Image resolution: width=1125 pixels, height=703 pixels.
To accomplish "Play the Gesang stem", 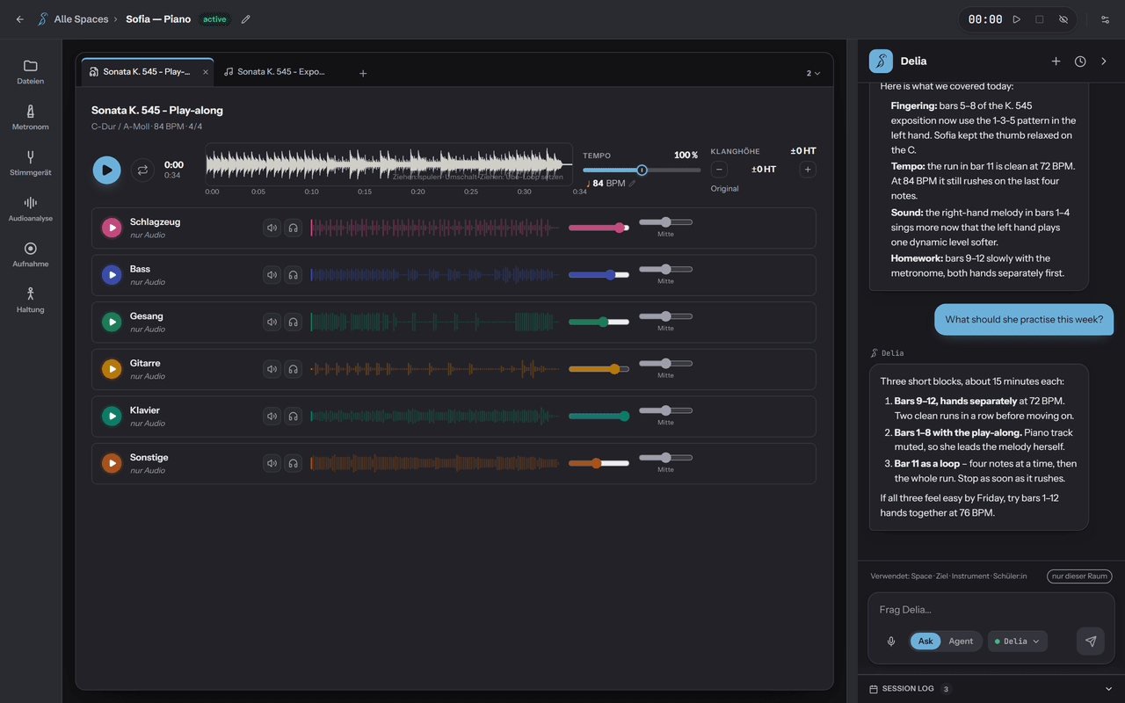I will pyautogui.click(x=112, y=323).
